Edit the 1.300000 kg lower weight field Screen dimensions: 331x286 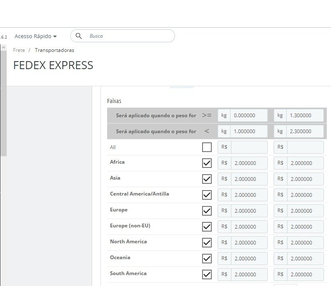pos(305,115)
